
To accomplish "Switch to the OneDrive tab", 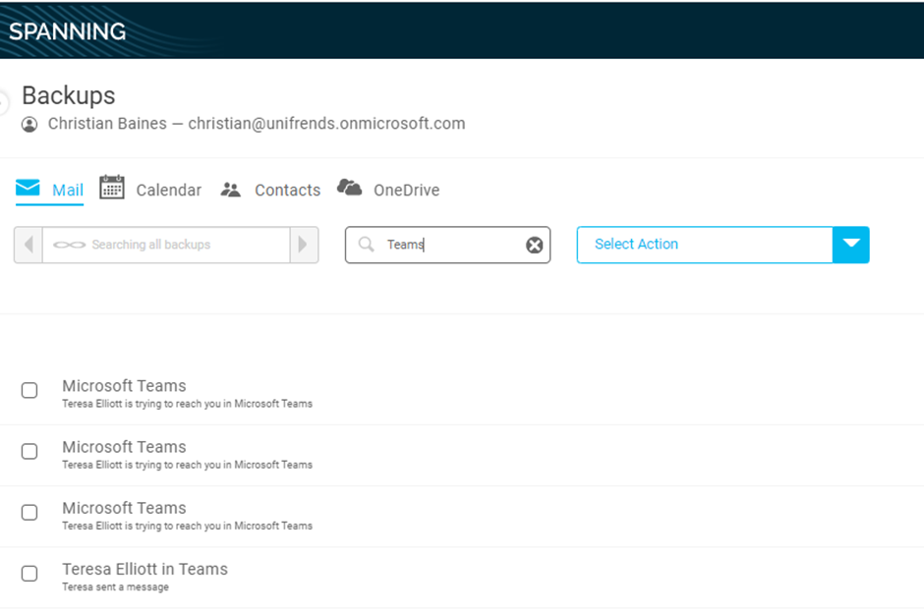I will point(388,189).
